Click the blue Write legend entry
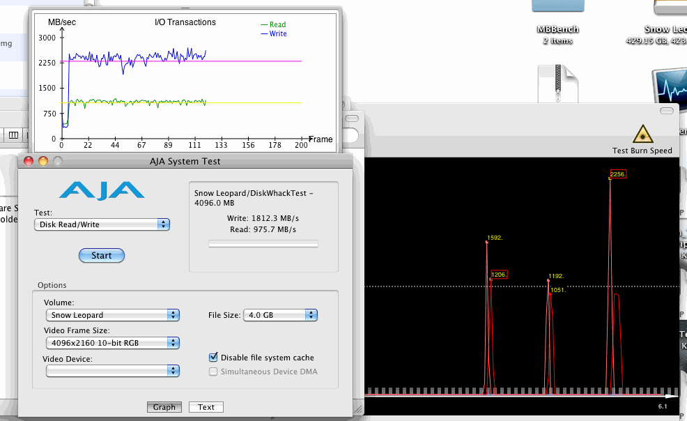 click(x=274, y=33)
